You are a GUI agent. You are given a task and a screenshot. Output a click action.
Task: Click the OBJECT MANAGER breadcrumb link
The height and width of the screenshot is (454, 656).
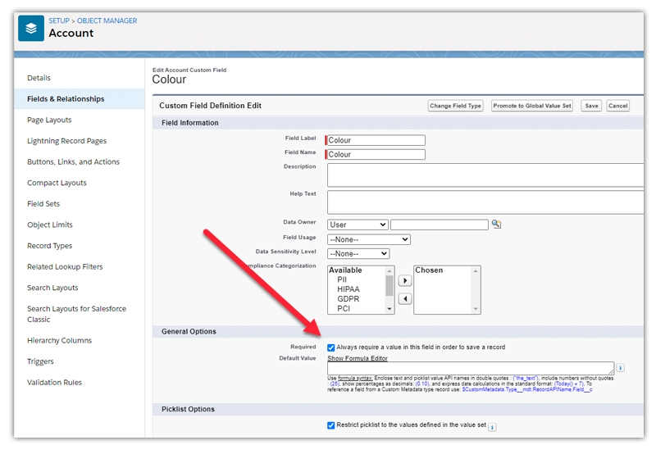(x=107, y=20)
